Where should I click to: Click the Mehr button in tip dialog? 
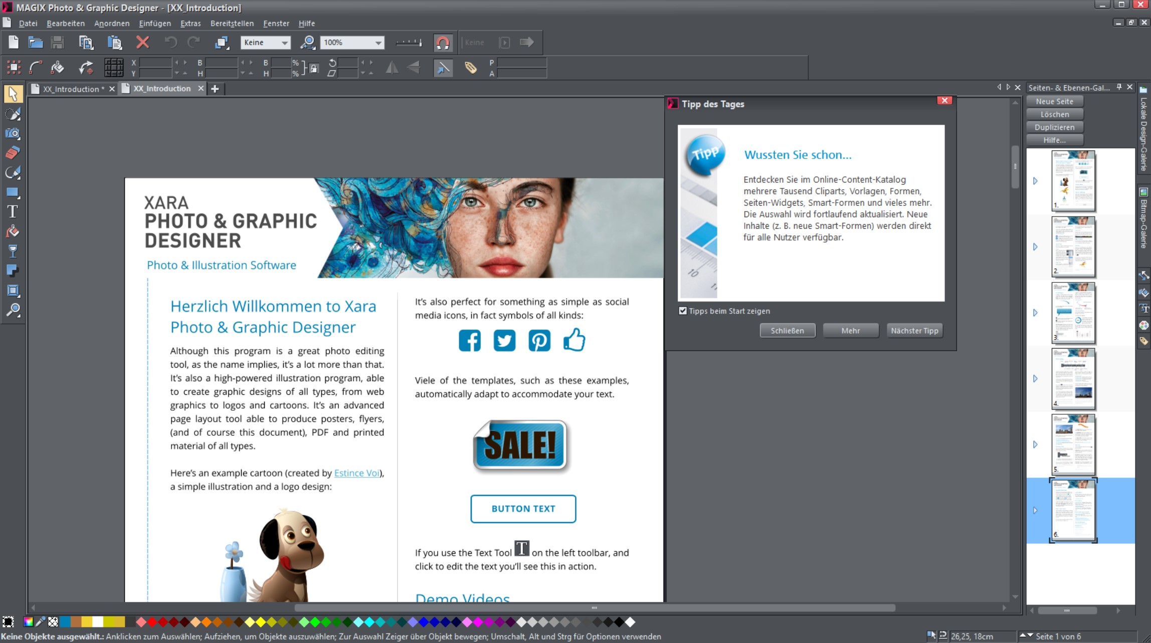(x=850, y=331)
